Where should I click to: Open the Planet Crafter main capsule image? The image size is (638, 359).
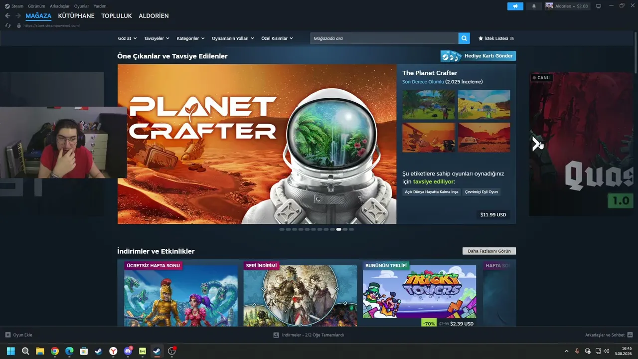[257, 144]
